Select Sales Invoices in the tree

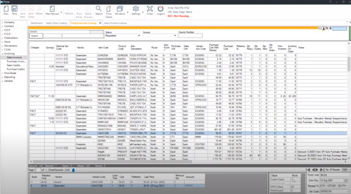coord(14,57)
